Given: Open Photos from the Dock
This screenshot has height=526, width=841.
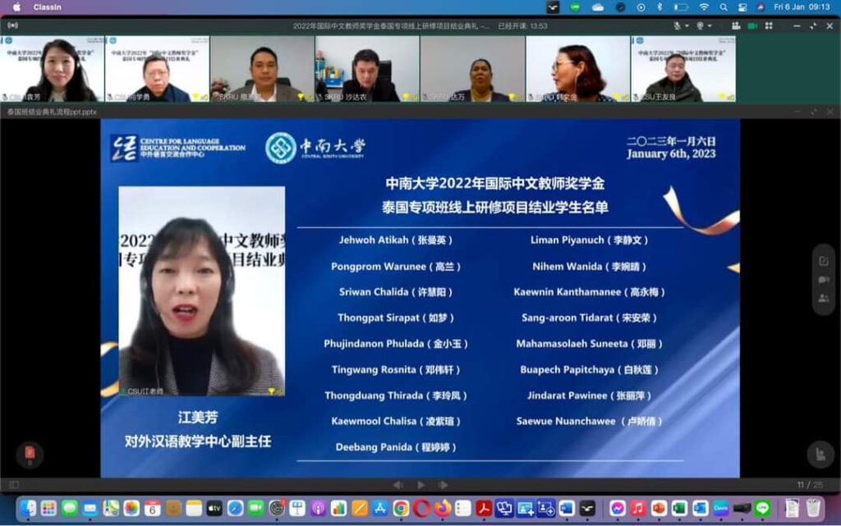Looking at the screenshot, I should tap(131, 508).
